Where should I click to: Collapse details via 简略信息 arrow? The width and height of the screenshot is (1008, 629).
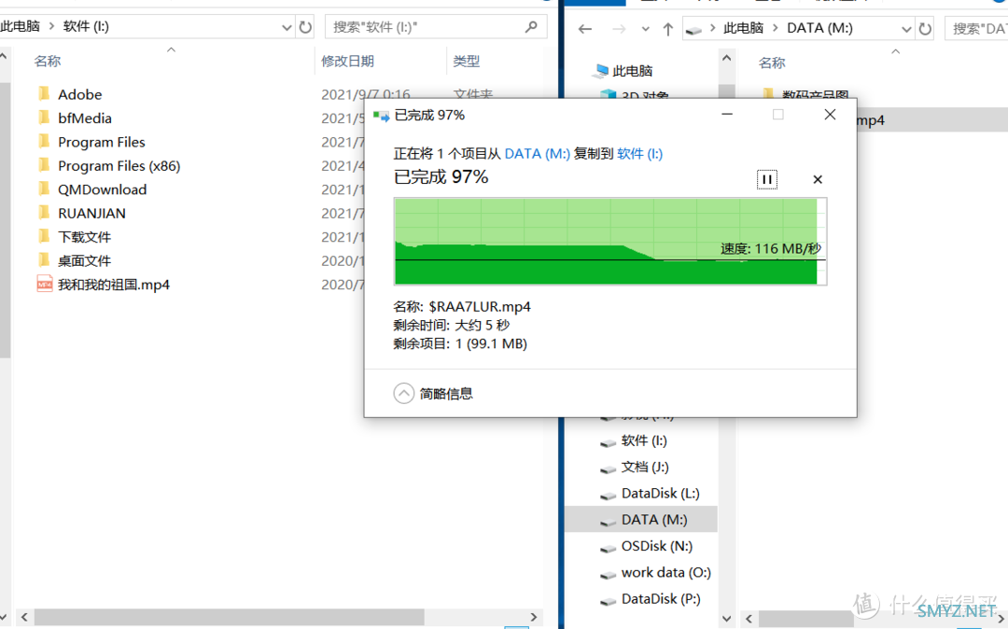[x=404, y=393]
